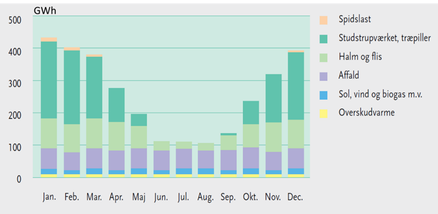This screenshot has width=438, height=214.
Task: Click February's purple Affald bar segment
Action: point(72,161)
